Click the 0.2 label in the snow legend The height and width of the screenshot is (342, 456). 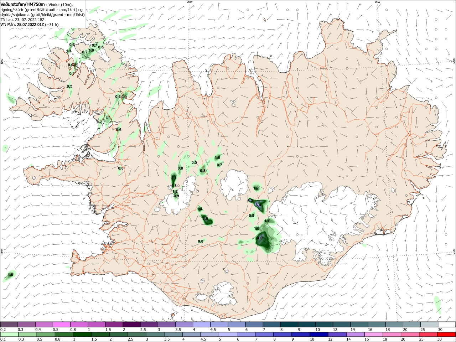click(2, 330)
